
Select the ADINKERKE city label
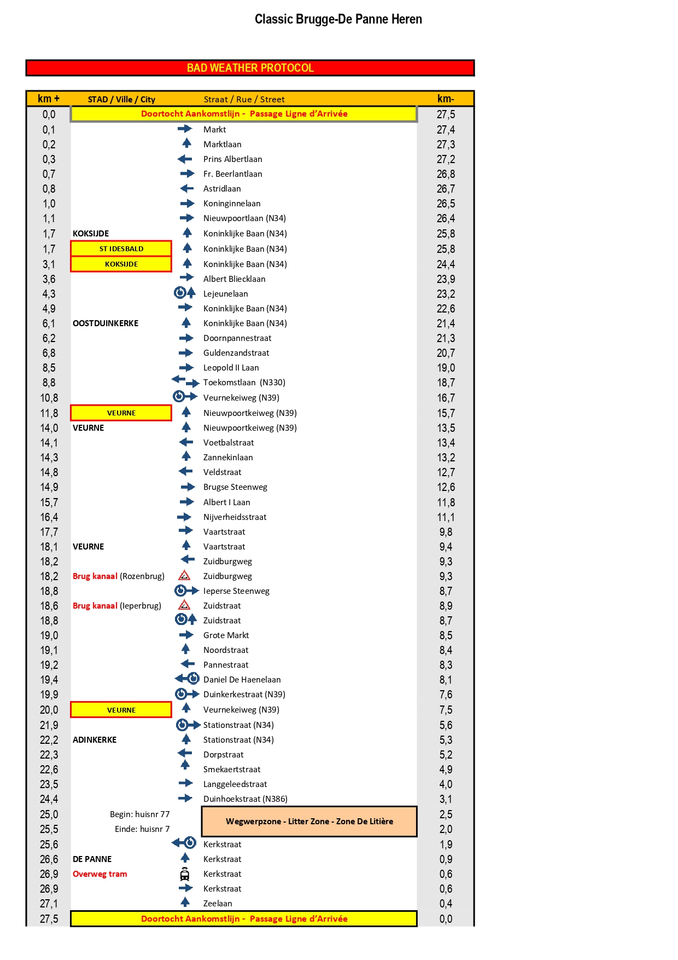point(95,740)
